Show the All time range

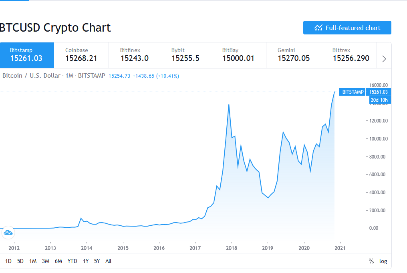coord(108,261)
